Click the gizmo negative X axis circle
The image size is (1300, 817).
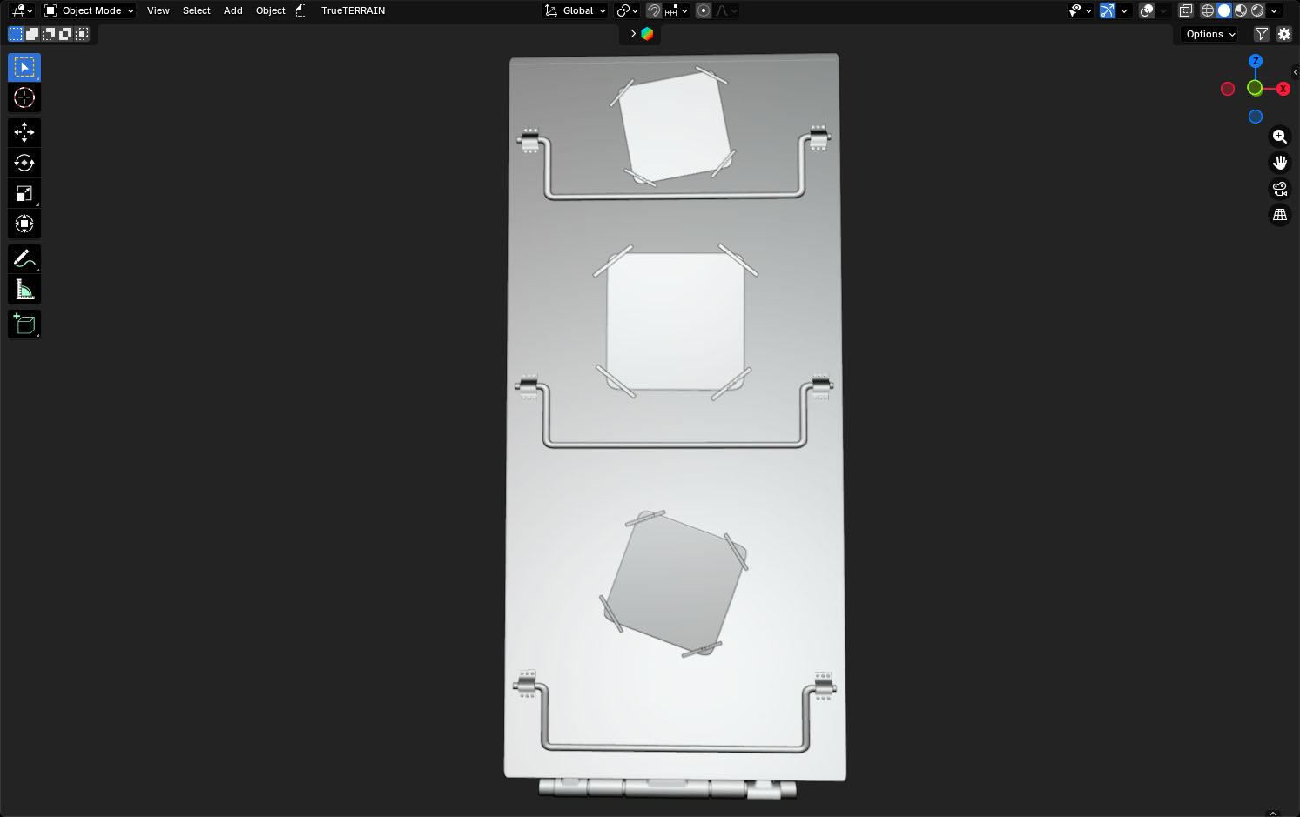click(1228, 89)
